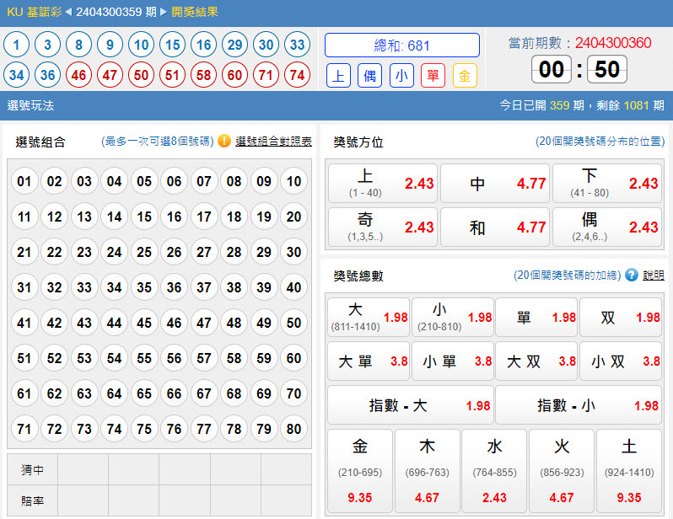The height and width of the screenshot is (519, 673).
Task: Open the 選號組合對照表 link
Action: coord(273,142)
